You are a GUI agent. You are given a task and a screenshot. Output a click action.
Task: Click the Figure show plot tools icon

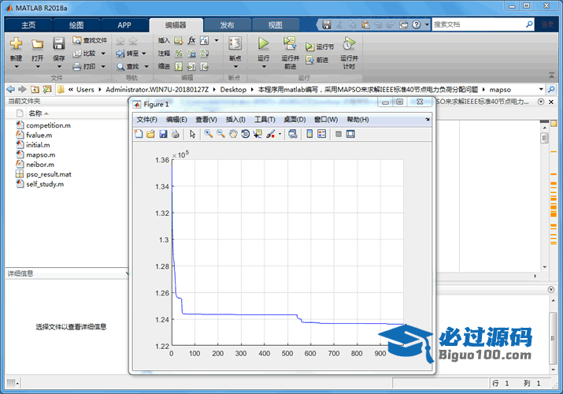(350, 134)
